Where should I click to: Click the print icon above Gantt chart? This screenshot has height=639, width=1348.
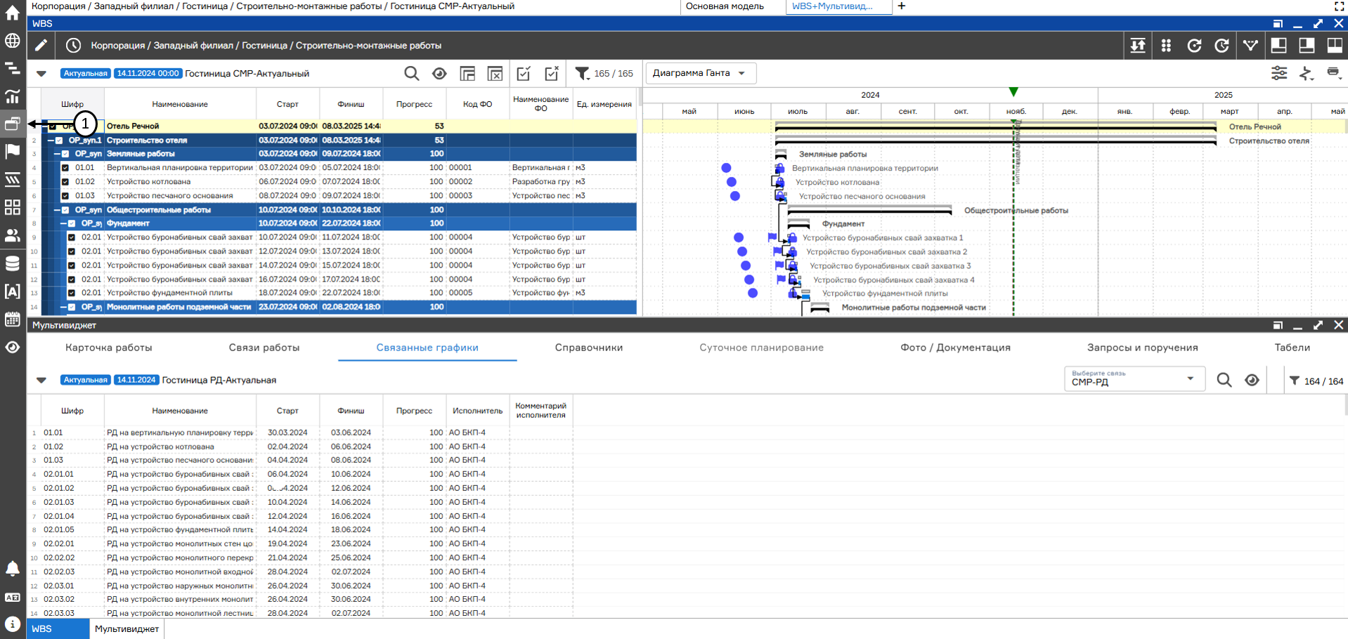point(1333,73)
